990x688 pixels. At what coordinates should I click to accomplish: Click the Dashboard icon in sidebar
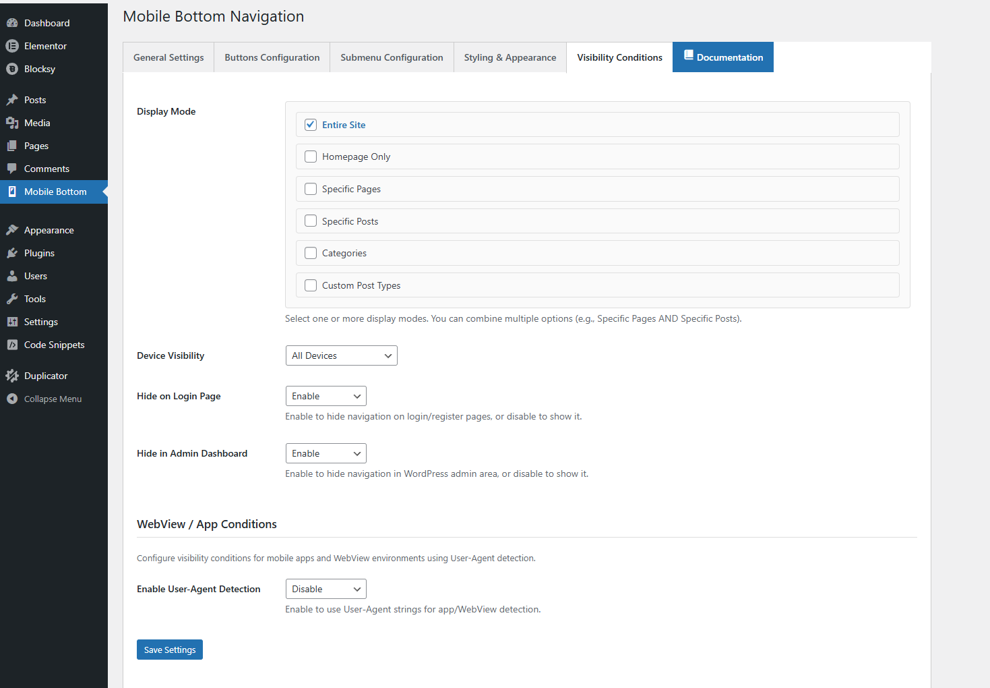(12, 23)
